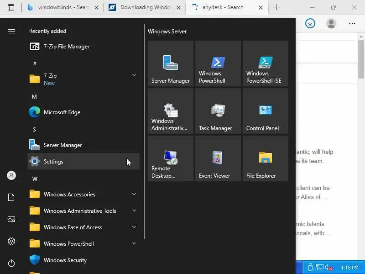Viewport: 365px width, 274px height.
Task: Open Pictures from the Start sidebar
Action: 11,219
